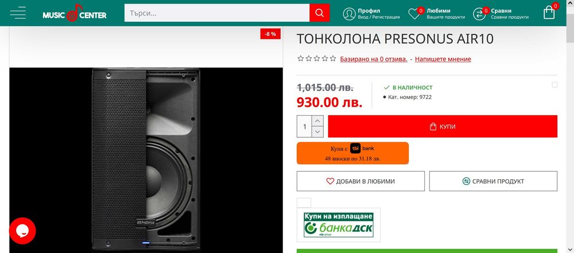
Task: Click ДОБАВИ В ЛЮБИМИ button
Action: (x=360, y=181)
